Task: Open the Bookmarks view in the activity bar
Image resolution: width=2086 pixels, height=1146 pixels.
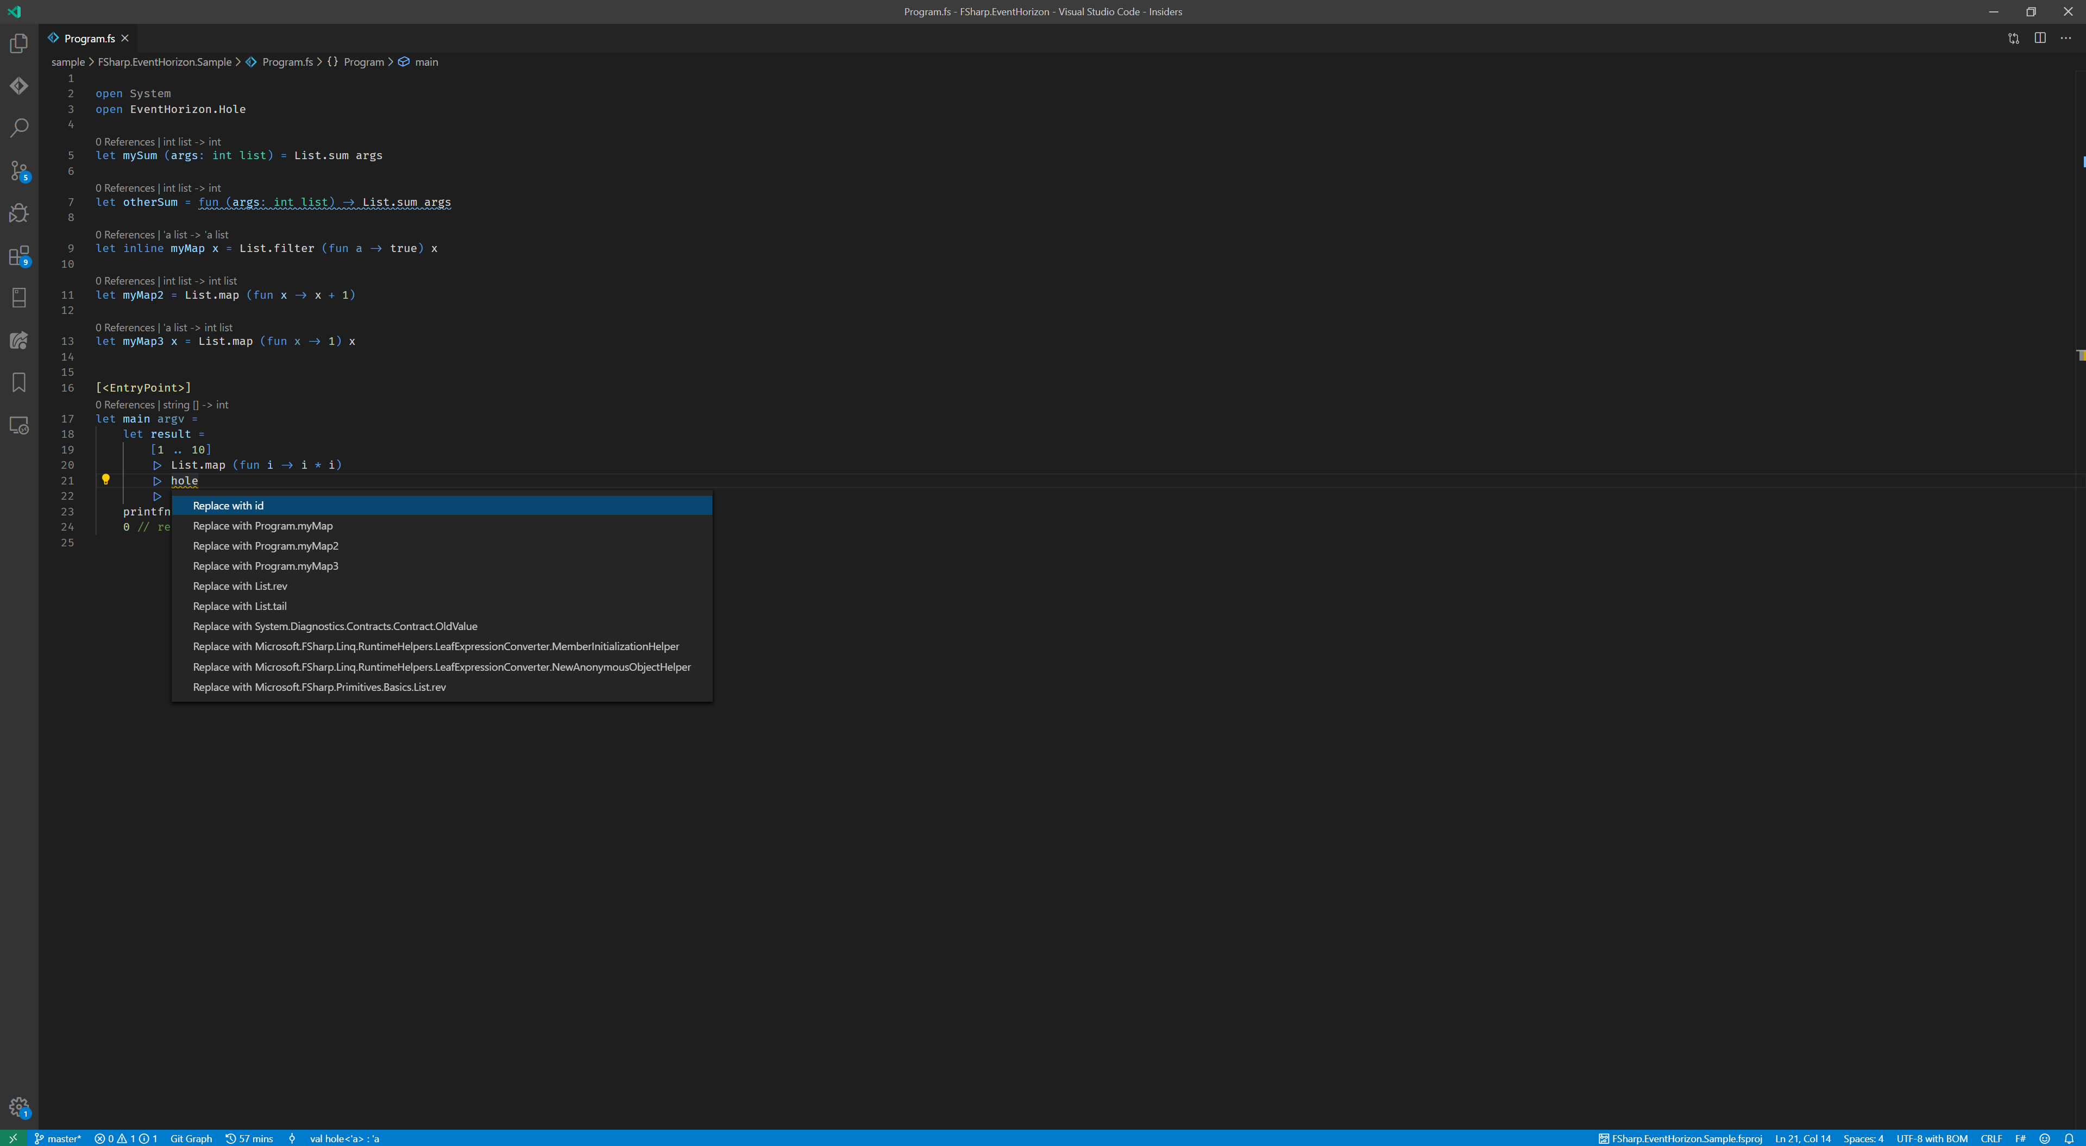Action: (18, 382)
